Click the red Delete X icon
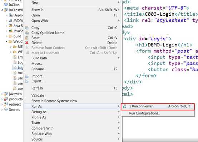This screenshot has height=142, width=198. [27, 43]
